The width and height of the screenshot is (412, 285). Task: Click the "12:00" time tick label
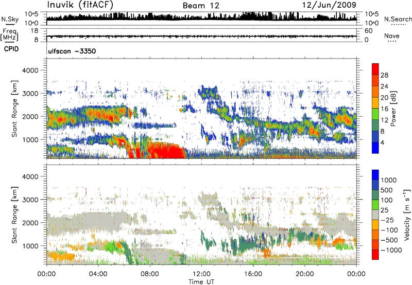tap(201, 274)
